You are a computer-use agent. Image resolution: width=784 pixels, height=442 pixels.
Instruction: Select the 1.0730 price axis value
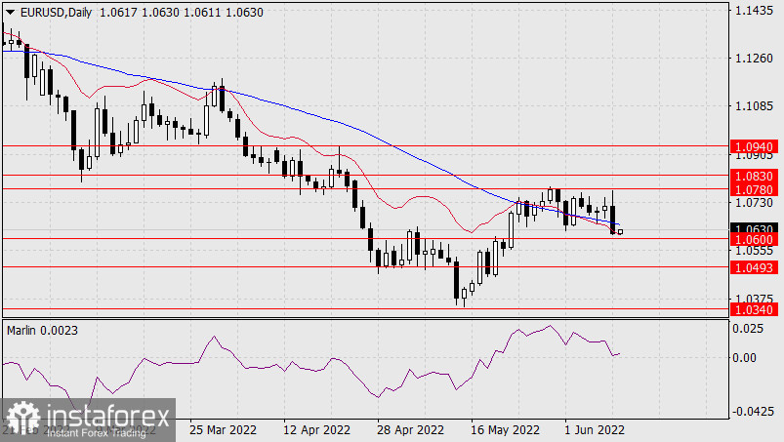click(754, 202)
